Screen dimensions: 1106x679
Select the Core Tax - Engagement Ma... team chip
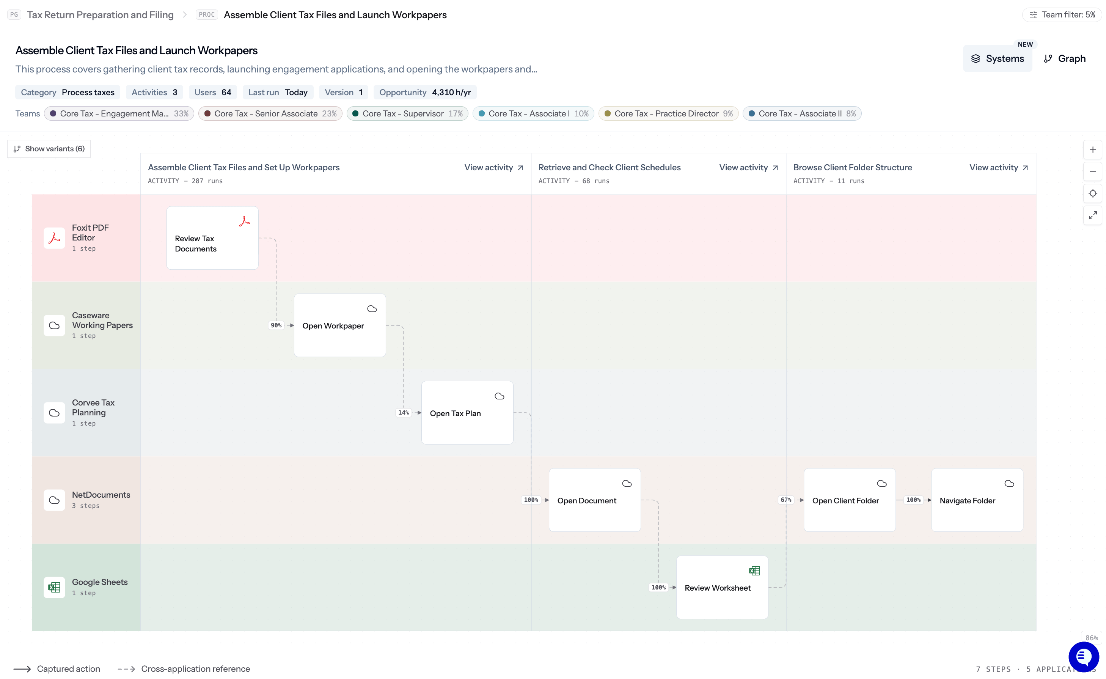[x=119, y=114]
